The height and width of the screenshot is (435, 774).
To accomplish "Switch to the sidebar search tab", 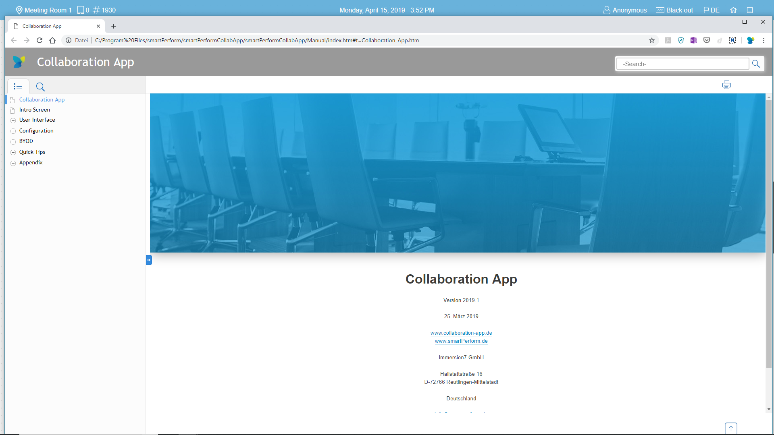I will coord(40,87).
